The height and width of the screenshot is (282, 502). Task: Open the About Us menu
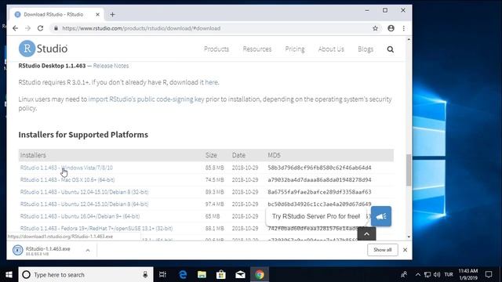[331, 49]
